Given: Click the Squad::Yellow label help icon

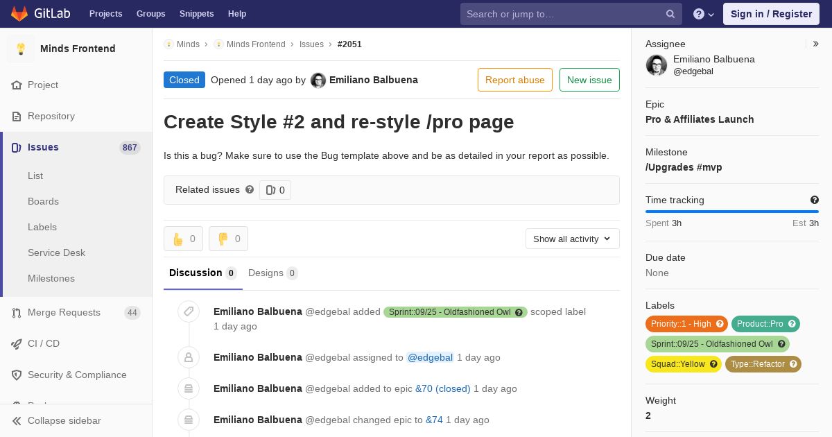Looking at the screenshot, I should (x=713, y=364).
